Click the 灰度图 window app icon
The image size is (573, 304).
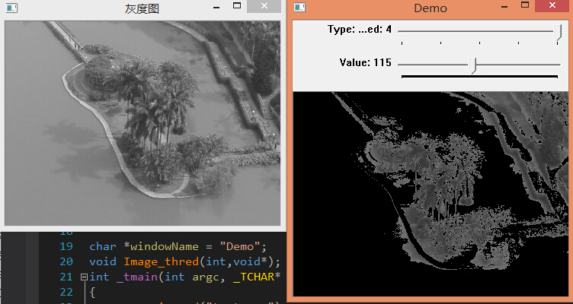coord(11,8)
